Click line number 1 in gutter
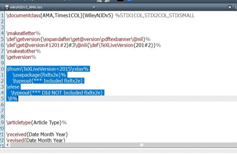Image resolution: width=237 pixels, height=155 pixels. coord(2,15)
